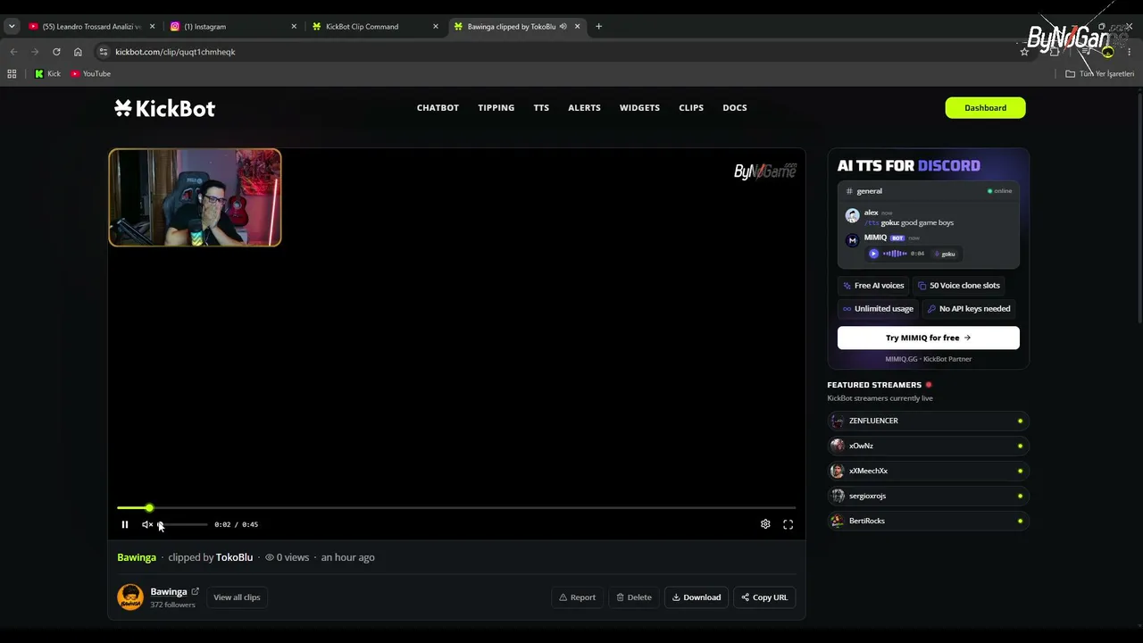Try MIMIQ for free
The image size is (1143, 643).
929,338
